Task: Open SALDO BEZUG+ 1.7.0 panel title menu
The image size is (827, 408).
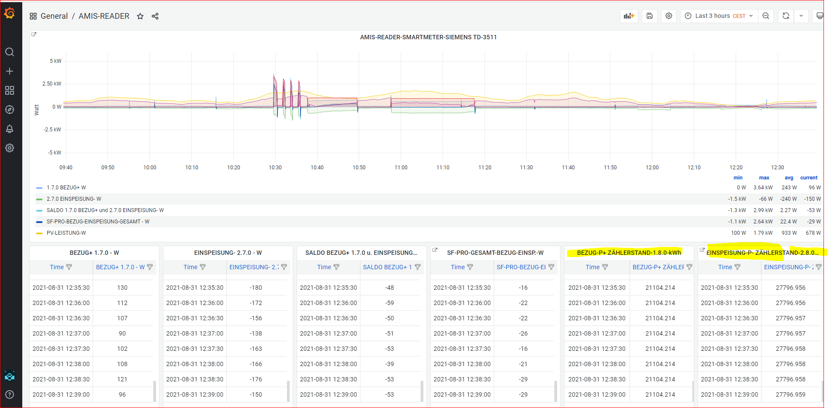Action: point(361,253)
